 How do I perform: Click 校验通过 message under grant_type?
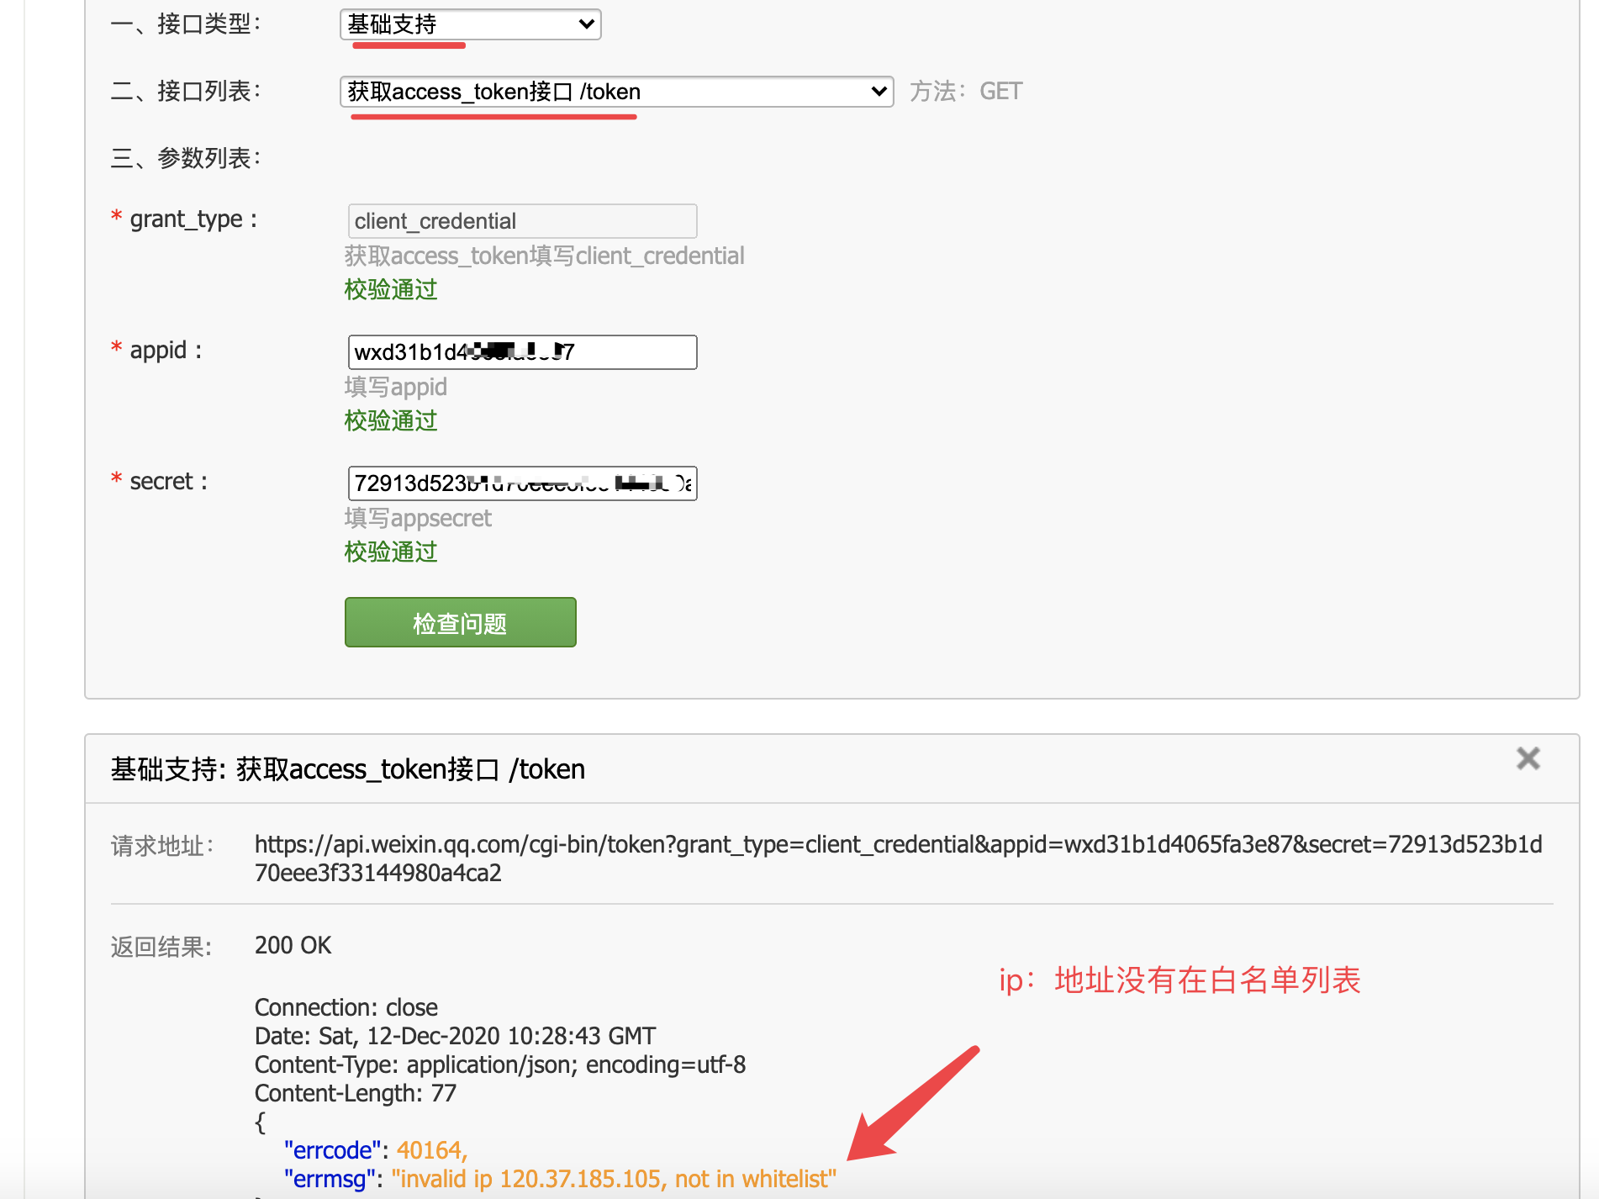pyautogui.click(x=391, y=289)
